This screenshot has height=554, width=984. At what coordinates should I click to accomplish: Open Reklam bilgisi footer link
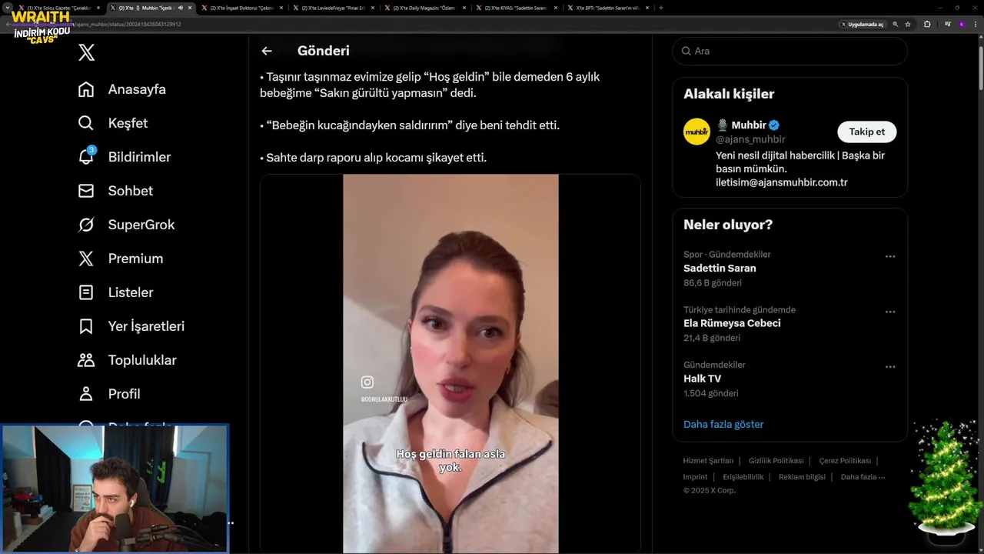pos(802,477)
